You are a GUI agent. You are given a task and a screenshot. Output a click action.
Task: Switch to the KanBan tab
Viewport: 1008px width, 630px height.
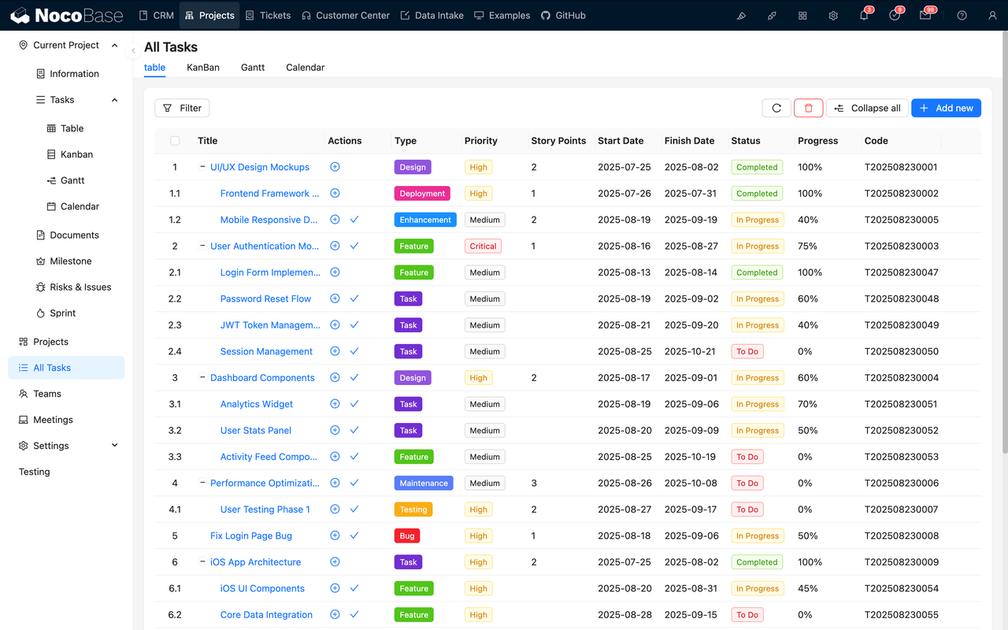pyautogui.click(x=202, y=67)
